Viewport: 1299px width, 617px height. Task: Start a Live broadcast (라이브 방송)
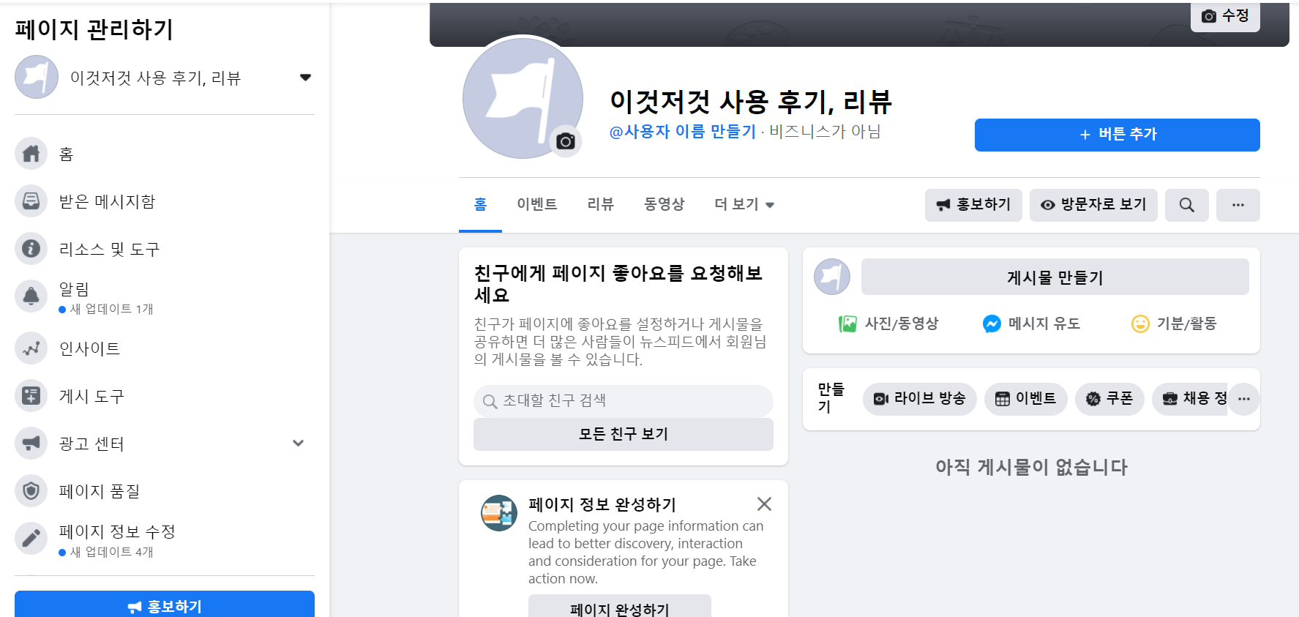pos(920,399)
